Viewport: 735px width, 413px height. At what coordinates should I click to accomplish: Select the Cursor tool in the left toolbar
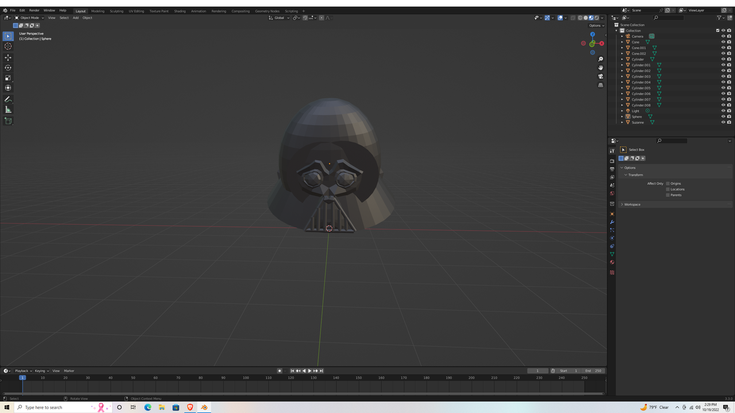[8, 46]
